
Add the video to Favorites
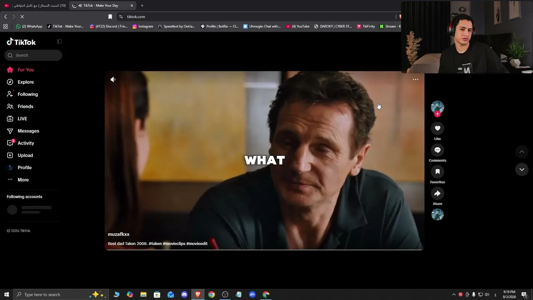pos(437,172)
